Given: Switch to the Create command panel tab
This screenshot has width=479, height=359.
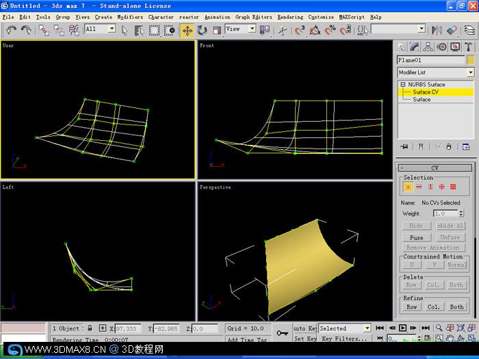Looking at the screenshot, I should point(401,46).
